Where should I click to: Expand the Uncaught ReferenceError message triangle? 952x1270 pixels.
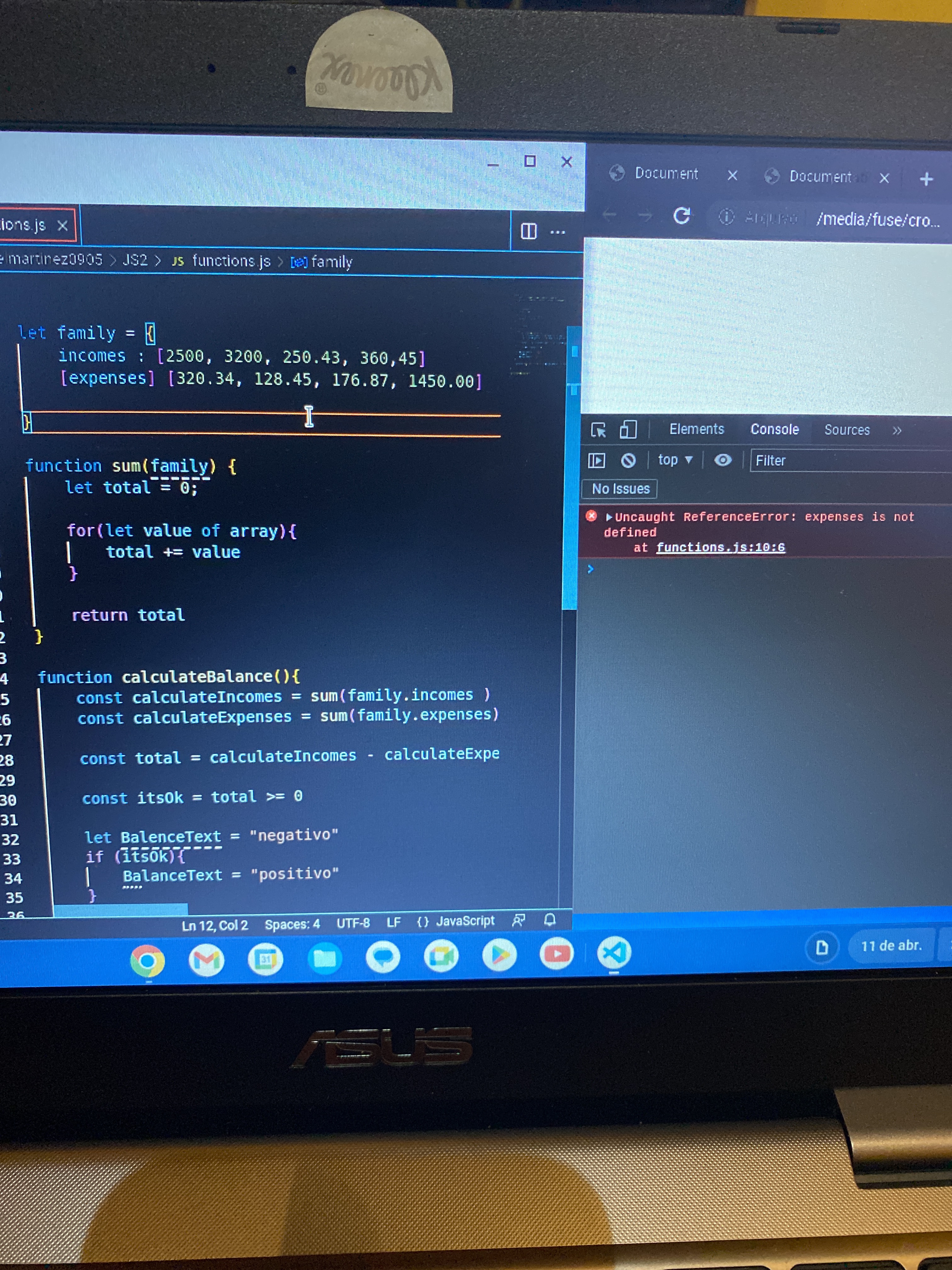pyautogui.click(x=609, y=517)
